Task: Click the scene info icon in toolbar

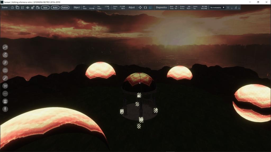Action: [12, 7]
